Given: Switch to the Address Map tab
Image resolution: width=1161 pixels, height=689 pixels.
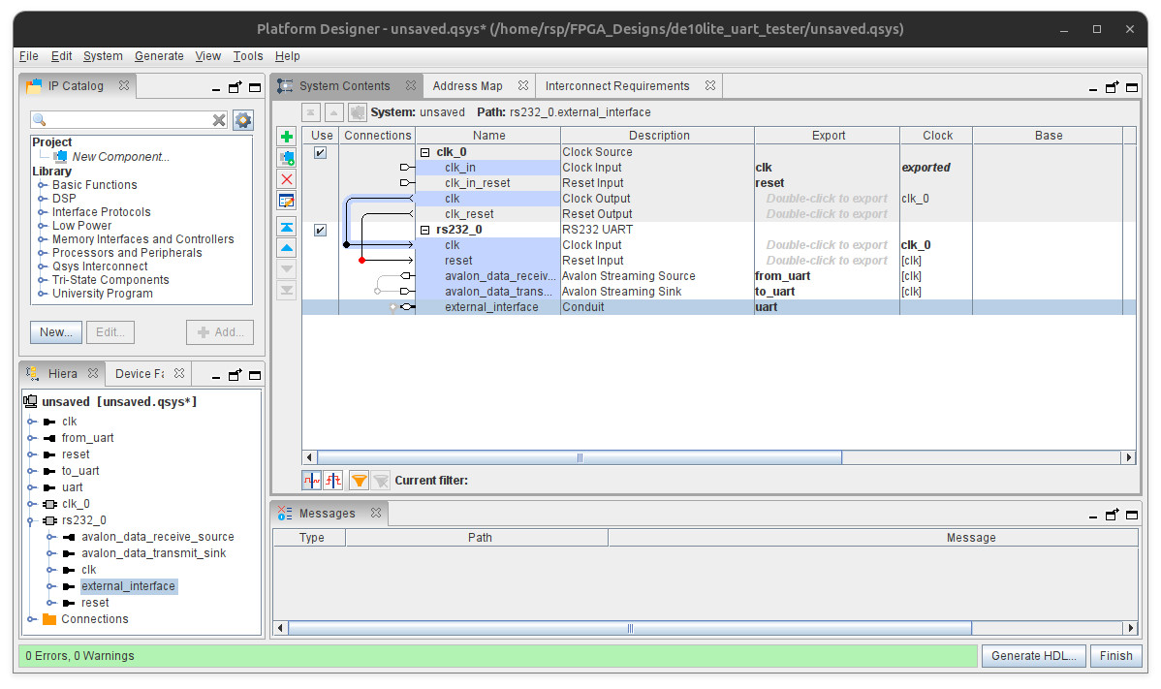Looking at the screenshot, I should click(x=467, y=86).
